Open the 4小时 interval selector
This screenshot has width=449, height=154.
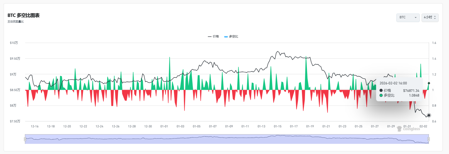click(x=430, y=17)
